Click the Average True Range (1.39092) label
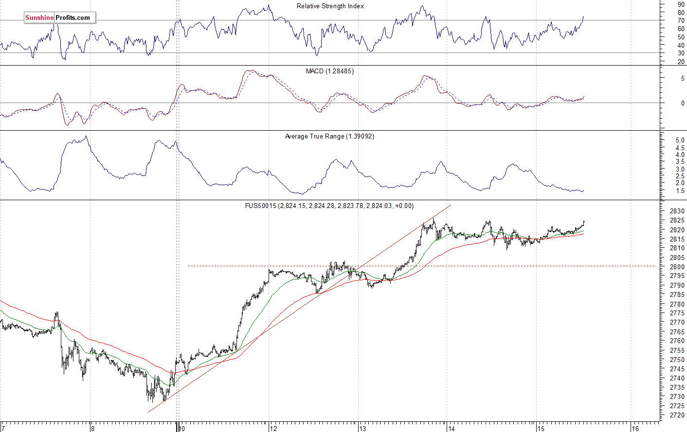 329,137
